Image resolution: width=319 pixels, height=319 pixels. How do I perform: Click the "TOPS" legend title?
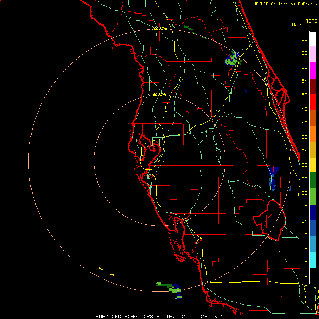(312, 21)
